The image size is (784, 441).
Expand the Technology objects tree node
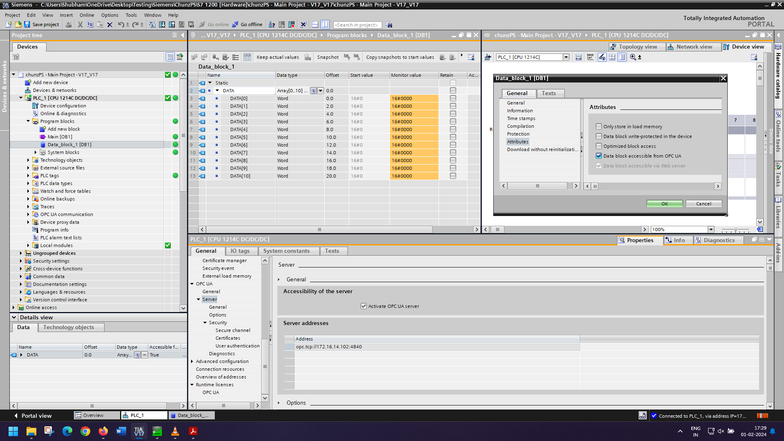(28, 160)
